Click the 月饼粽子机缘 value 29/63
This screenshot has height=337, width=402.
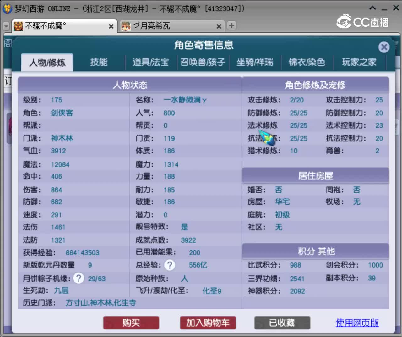coord(97,279)
